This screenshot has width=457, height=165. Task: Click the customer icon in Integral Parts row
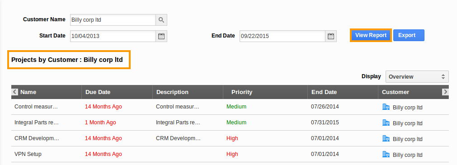pos(386,123)
